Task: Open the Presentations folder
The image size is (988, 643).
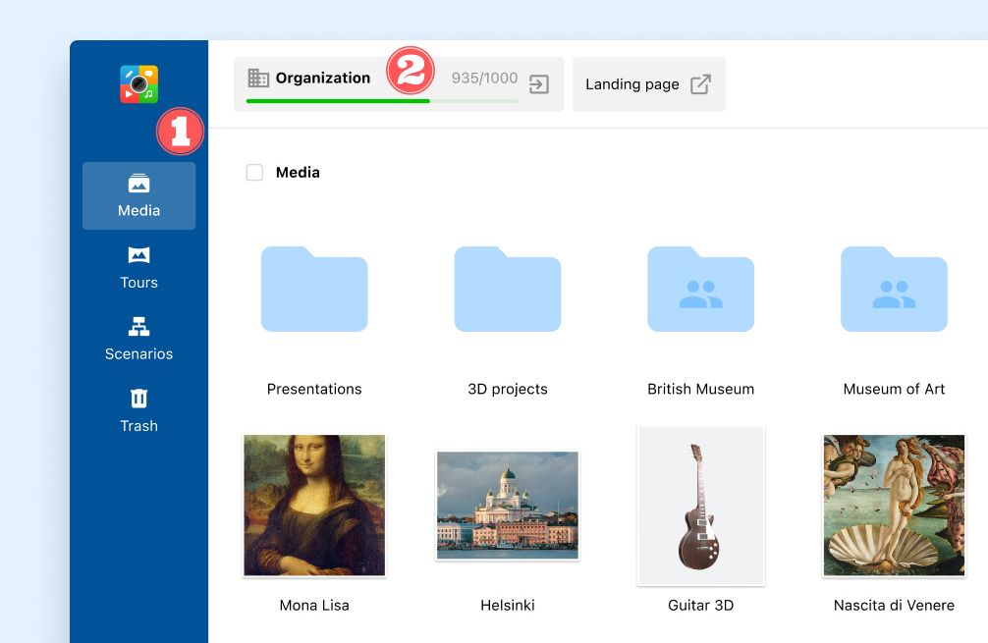Action: pyautogui.click(x=314, y=289)
